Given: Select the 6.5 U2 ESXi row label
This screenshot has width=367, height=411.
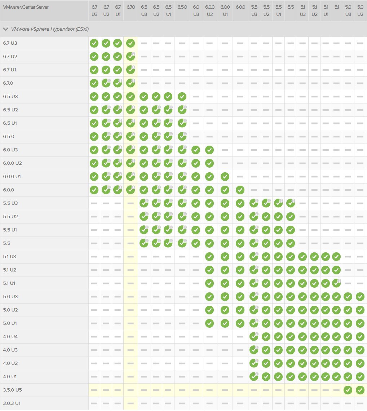Looking at the screenshot, I should coord(10,110).
